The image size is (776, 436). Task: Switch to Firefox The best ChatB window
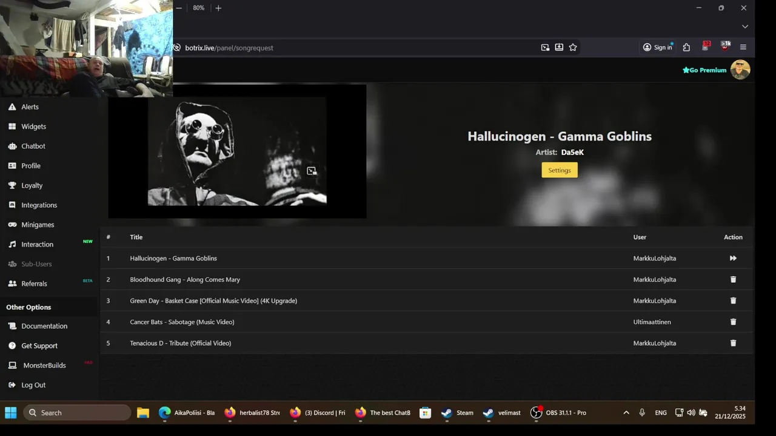[383, 413]
